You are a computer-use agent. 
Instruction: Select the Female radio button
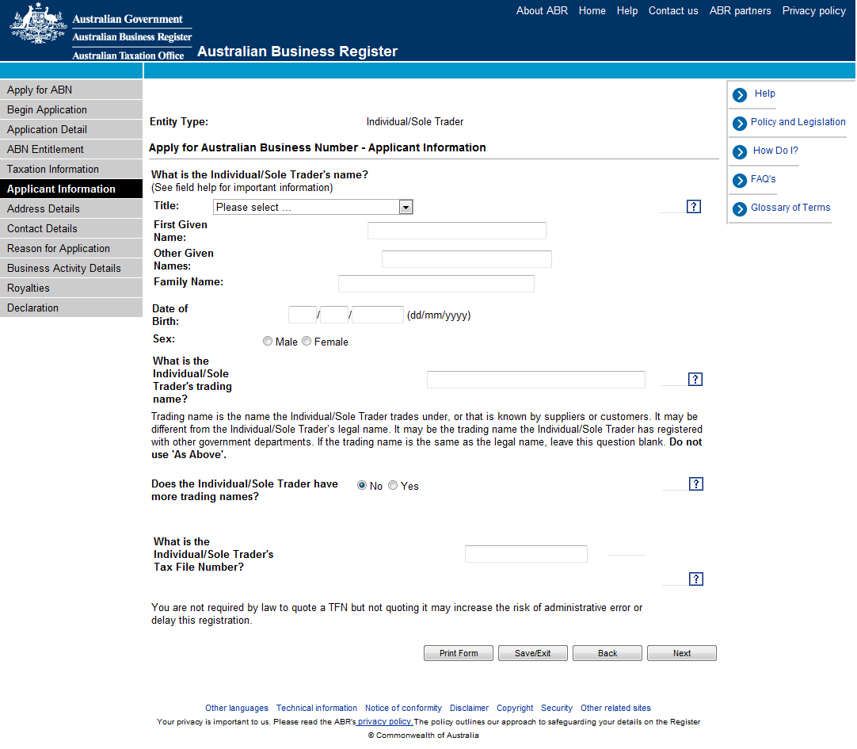pyautogui.click(x=307, y=342)
